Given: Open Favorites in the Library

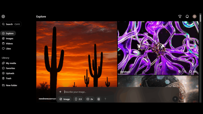Looking at the screenshot, I should (x=8, y=68).
